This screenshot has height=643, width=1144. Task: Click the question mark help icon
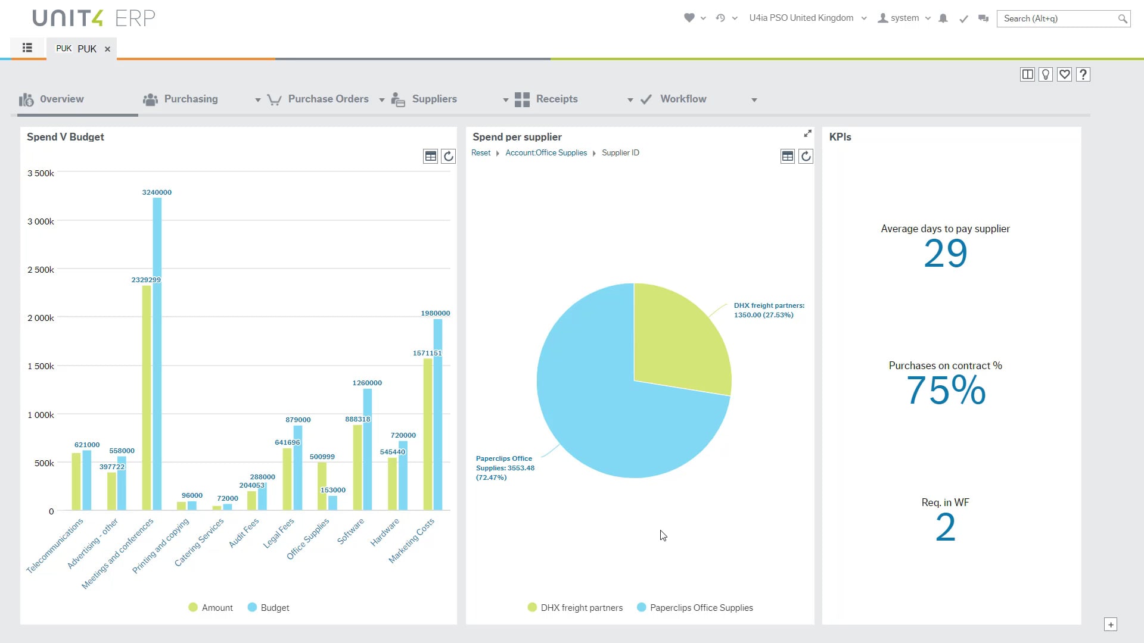click(1083, 74)
